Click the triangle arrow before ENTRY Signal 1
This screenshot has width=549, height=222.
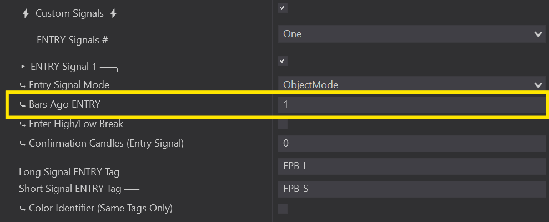(23, 67)
